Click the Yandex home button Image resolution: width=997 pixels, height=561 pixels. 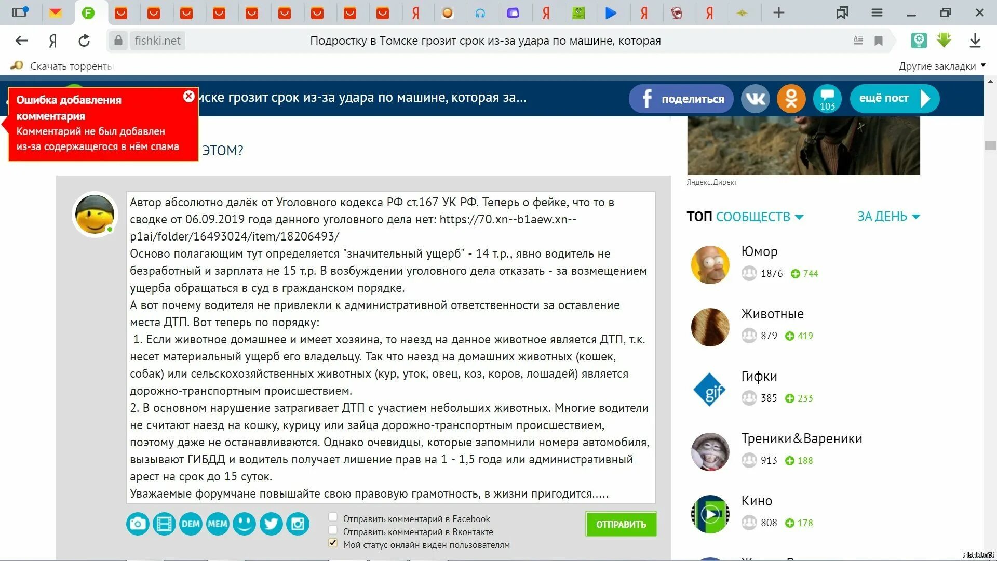pyautogui.click(x=52, y=41)
